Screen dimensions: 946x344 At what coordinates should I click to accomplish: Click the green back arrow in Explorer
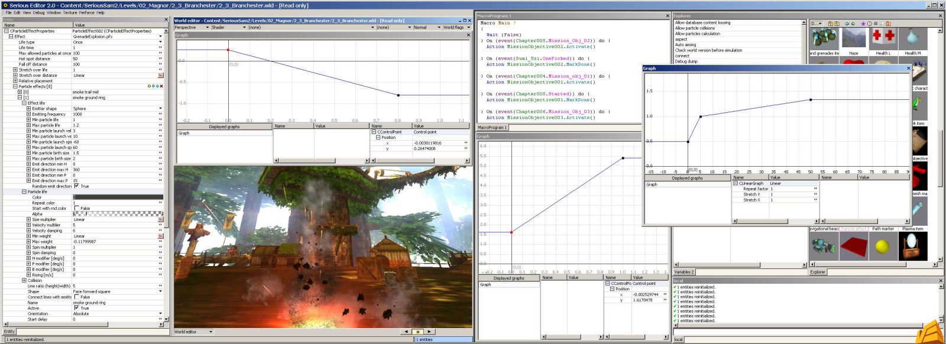coord(847,24)
